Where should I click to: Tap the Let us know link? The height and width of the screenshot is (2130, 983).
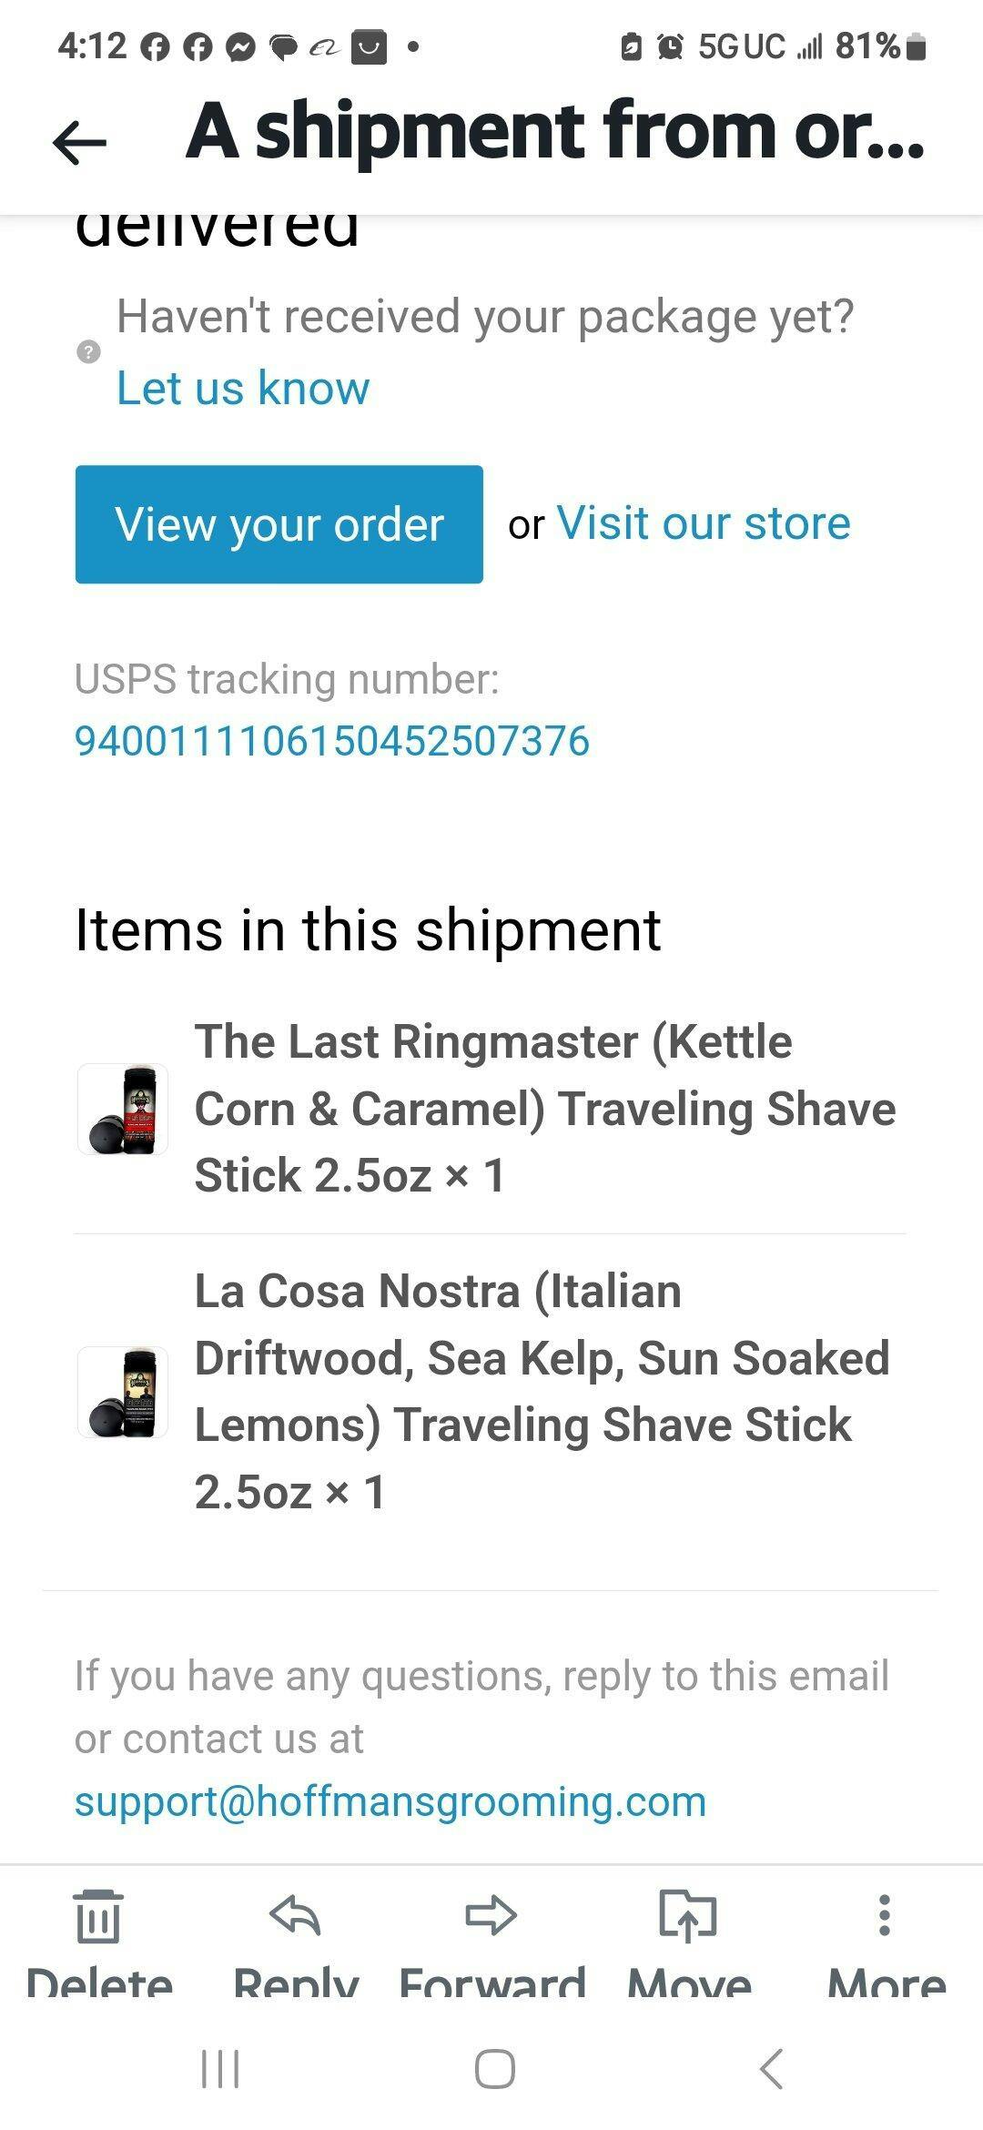pos(243,389)
